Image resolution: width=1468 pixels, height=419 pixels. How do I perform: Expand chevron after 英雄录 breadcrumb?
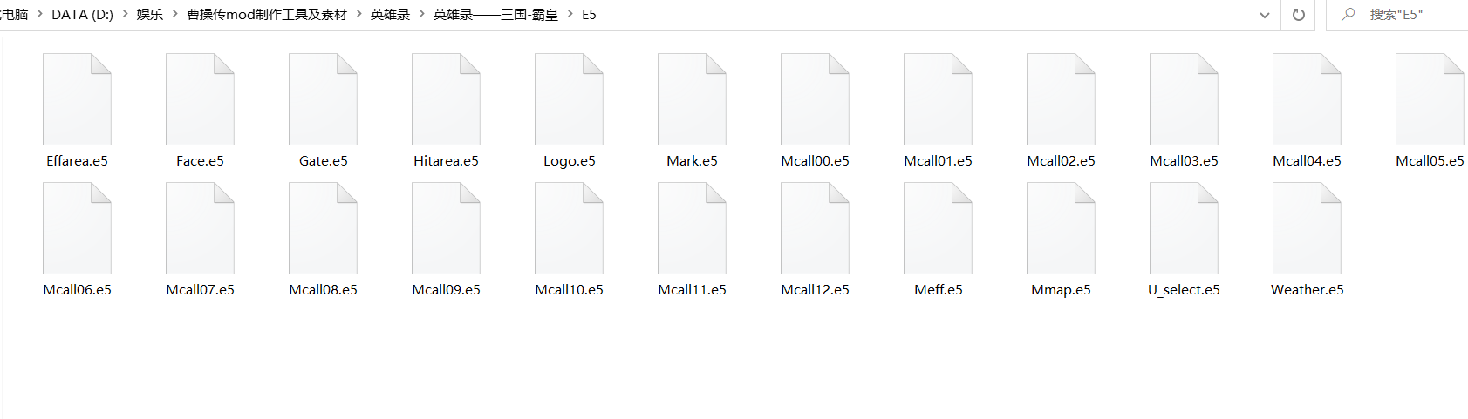pyautogui.click(x=422, y=14)
